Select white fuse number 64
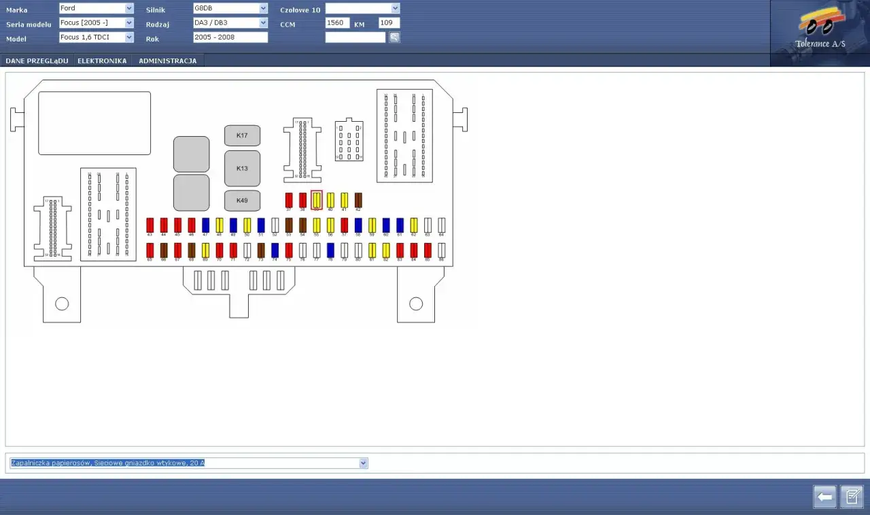 441,225
